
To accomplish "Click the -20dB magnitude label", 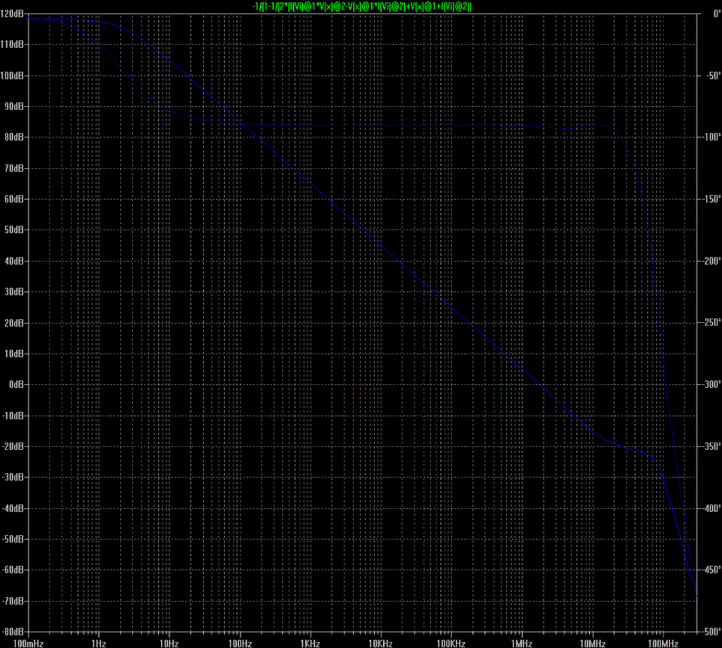I will (x=13, y=447).
